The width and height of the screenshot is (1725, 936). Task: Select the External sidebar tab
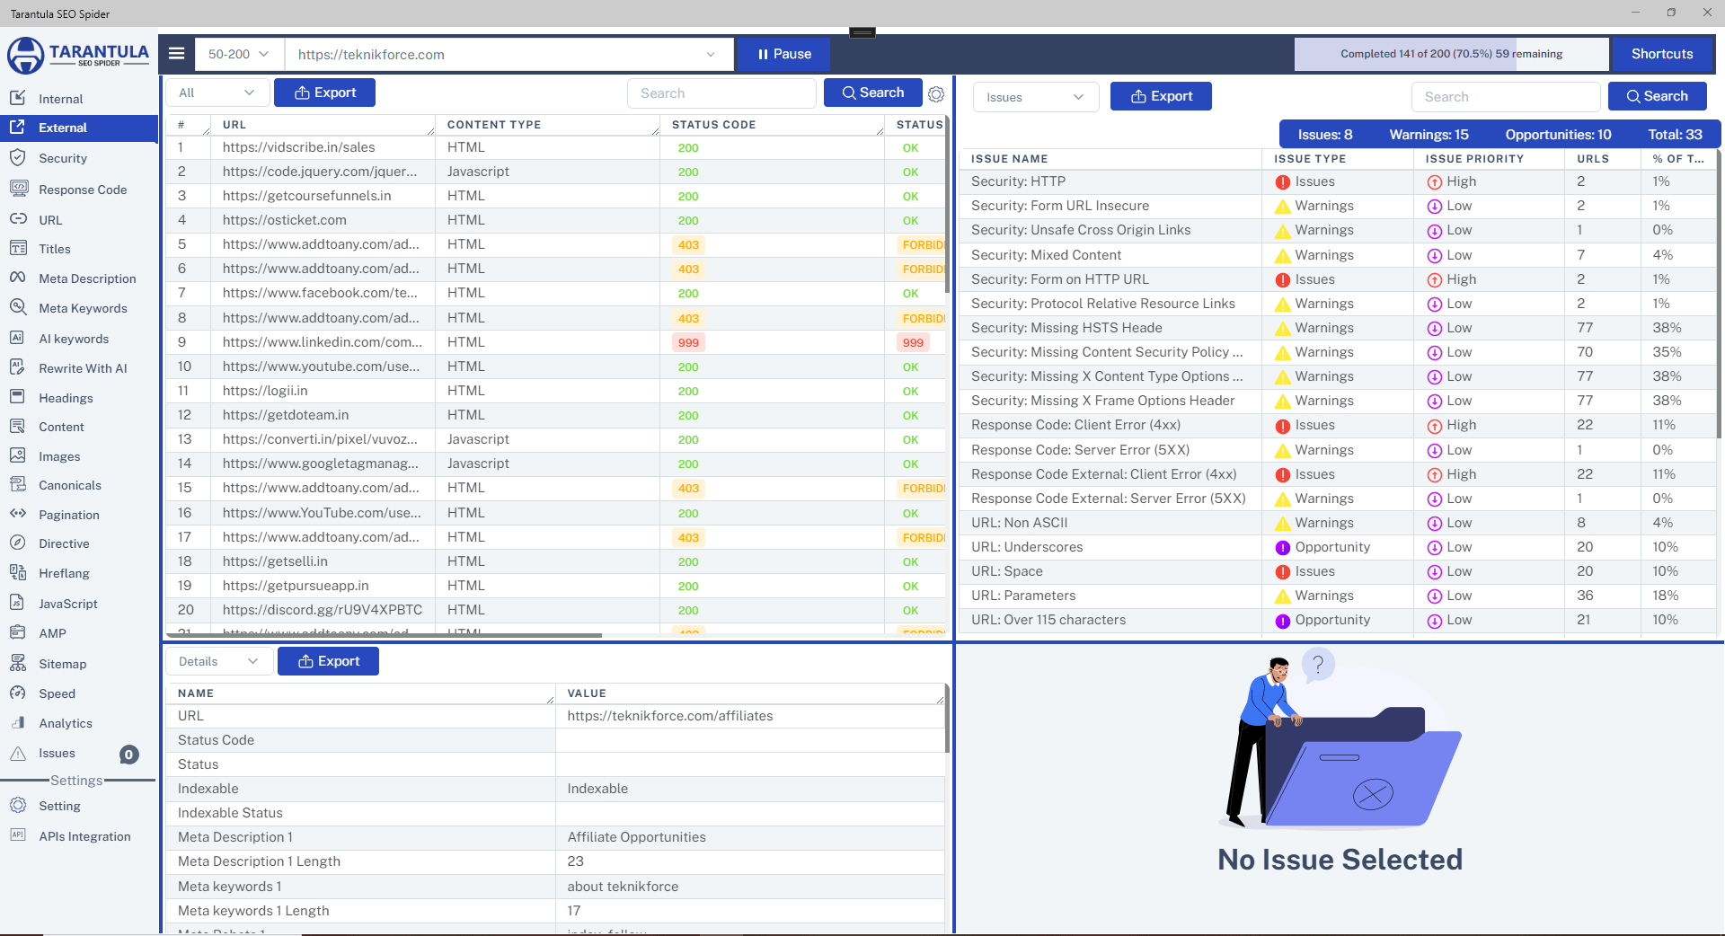pyautogui.click(x=79, y=128)
